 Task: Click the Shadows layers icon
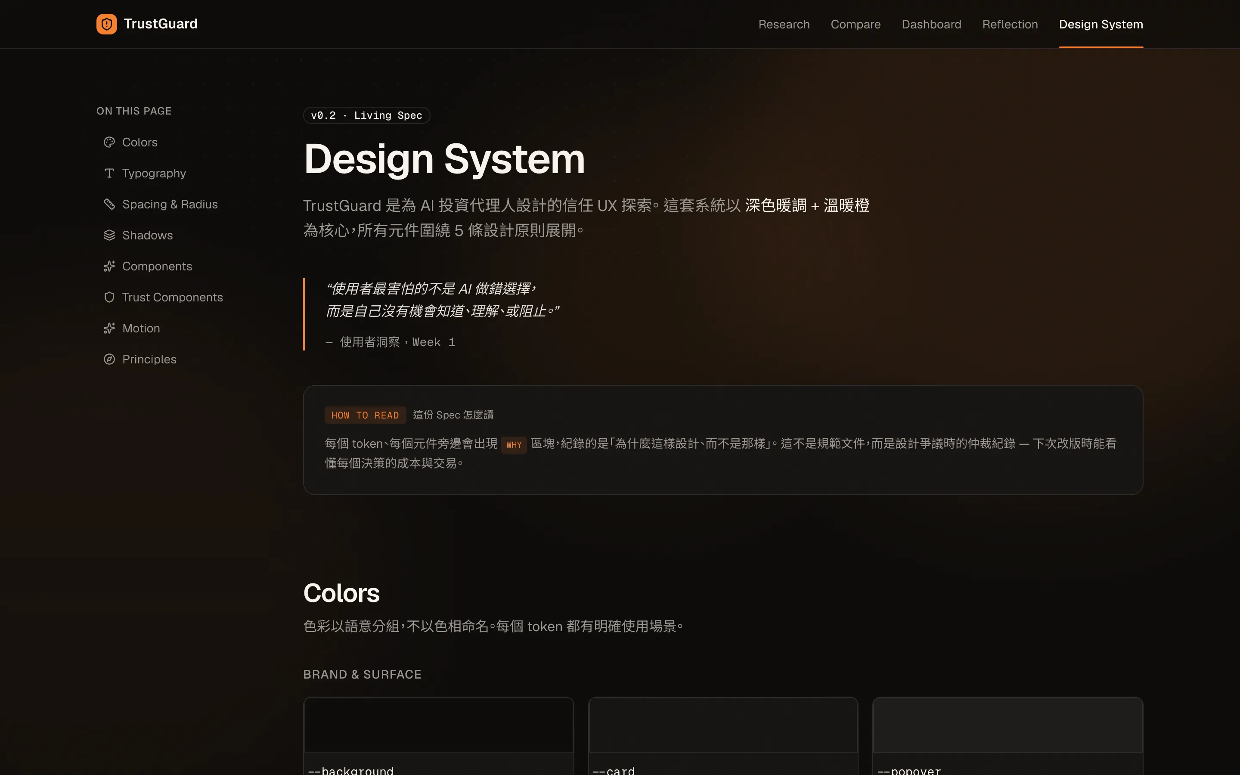[x=109, y=235]
